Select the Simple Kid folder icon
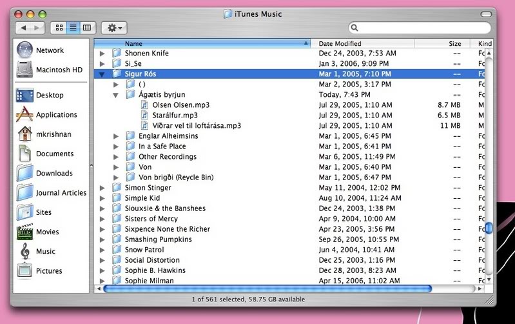Screen dimensions: 515x324 tap(117, 197)
